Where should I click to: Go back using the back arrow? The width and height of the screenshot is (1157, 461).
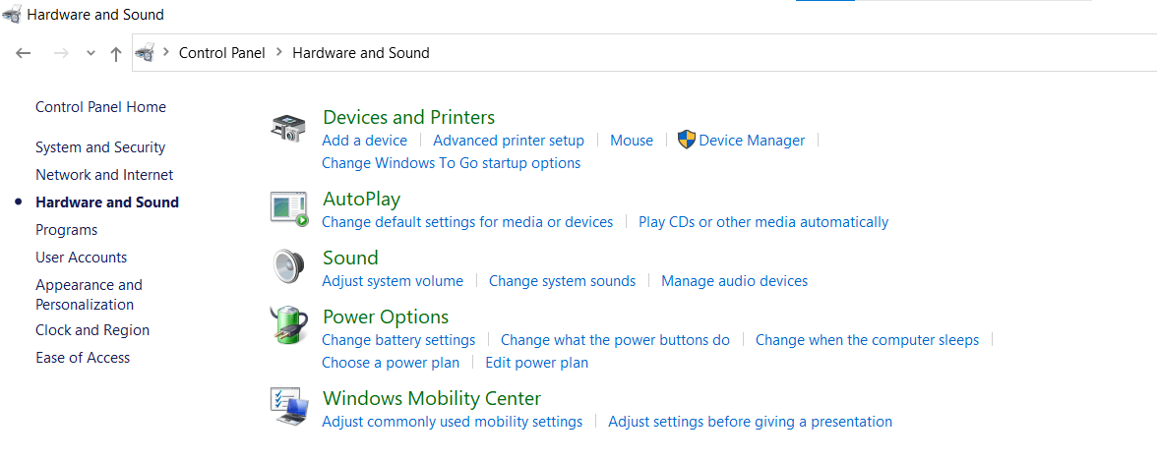coord(24,53)
